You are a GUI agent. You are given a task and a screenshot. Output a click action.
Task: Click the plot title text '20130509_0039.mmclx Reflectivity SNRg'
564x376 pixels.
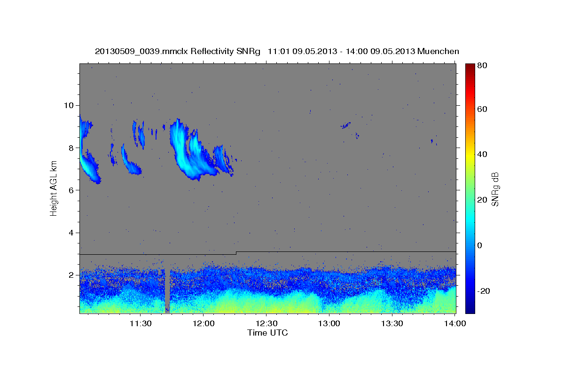(x=177, y=51)
